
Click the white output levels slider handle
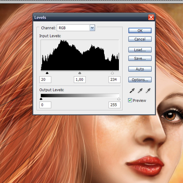[119, 99]
